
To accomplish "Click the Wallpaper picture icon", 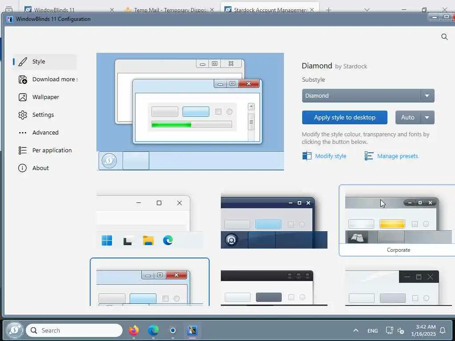I will pos(23,97).
